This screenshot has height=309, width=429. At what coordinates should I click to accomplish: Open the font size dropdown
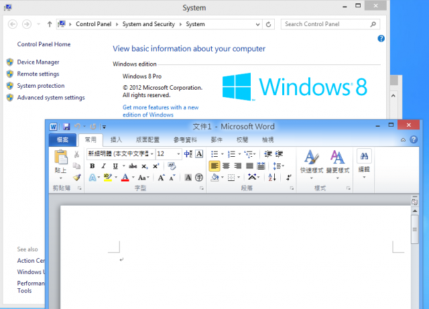178,154
